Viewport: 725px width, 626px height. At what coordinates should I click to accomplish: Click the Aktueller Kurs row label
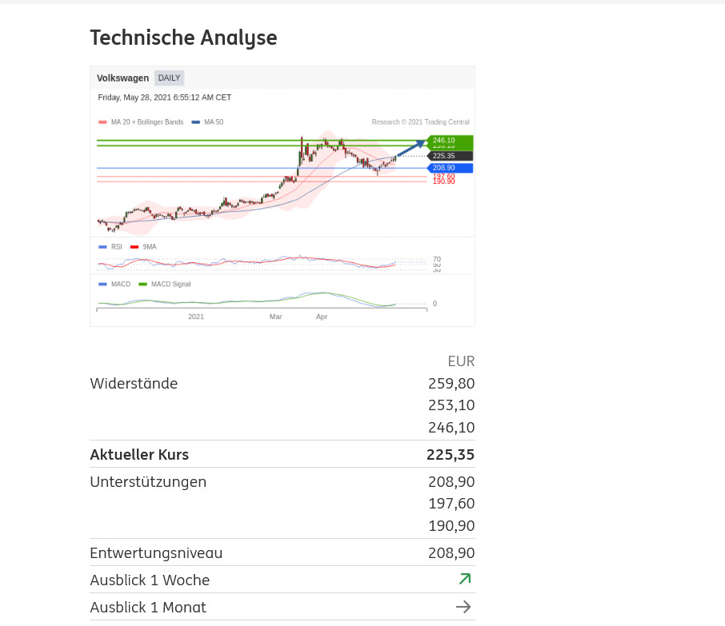139,455
